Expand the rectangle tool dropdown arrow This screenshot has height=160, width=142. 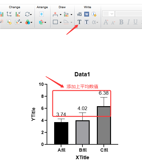click(60, 22)
